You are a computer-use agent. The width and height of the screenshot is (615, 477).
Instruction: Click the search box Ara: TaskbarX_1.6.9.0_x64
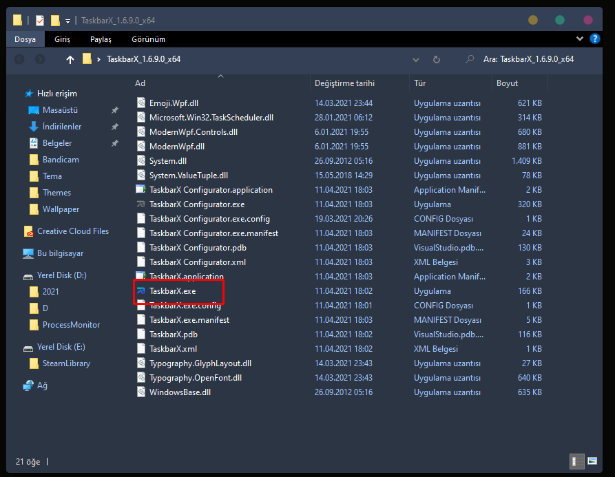tap(528, 59)
